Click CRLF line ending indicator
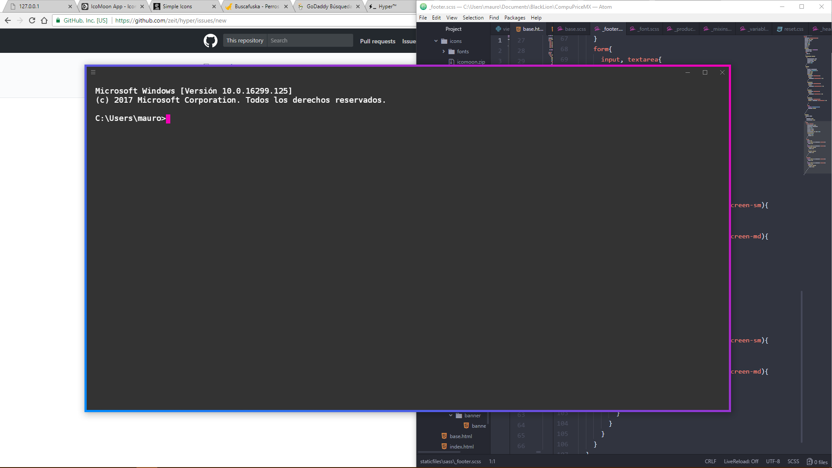Image resolution: width=832 pixels, height=468 pixels. pos(710,461)
